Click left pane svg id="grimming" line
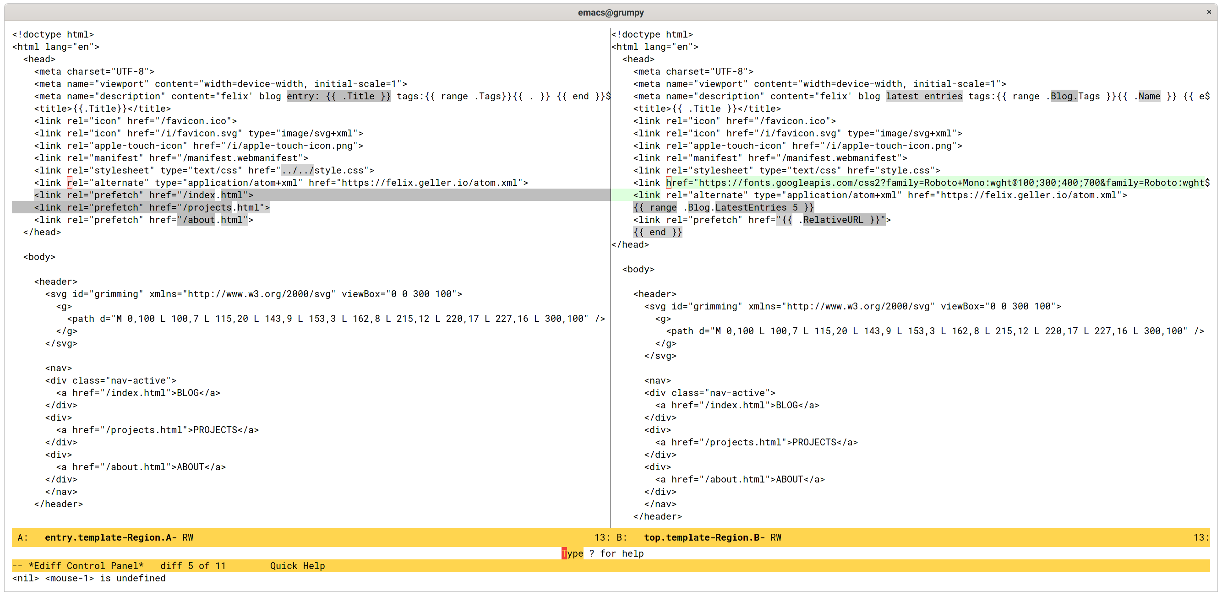1222x596 pixels. coord(253,294)
